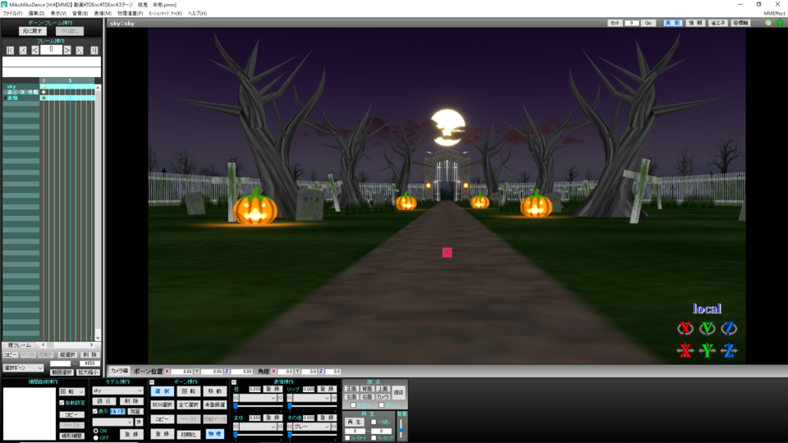Click the 情報 info button
This screenshot has width=788, height=443.
pos(696,23)
